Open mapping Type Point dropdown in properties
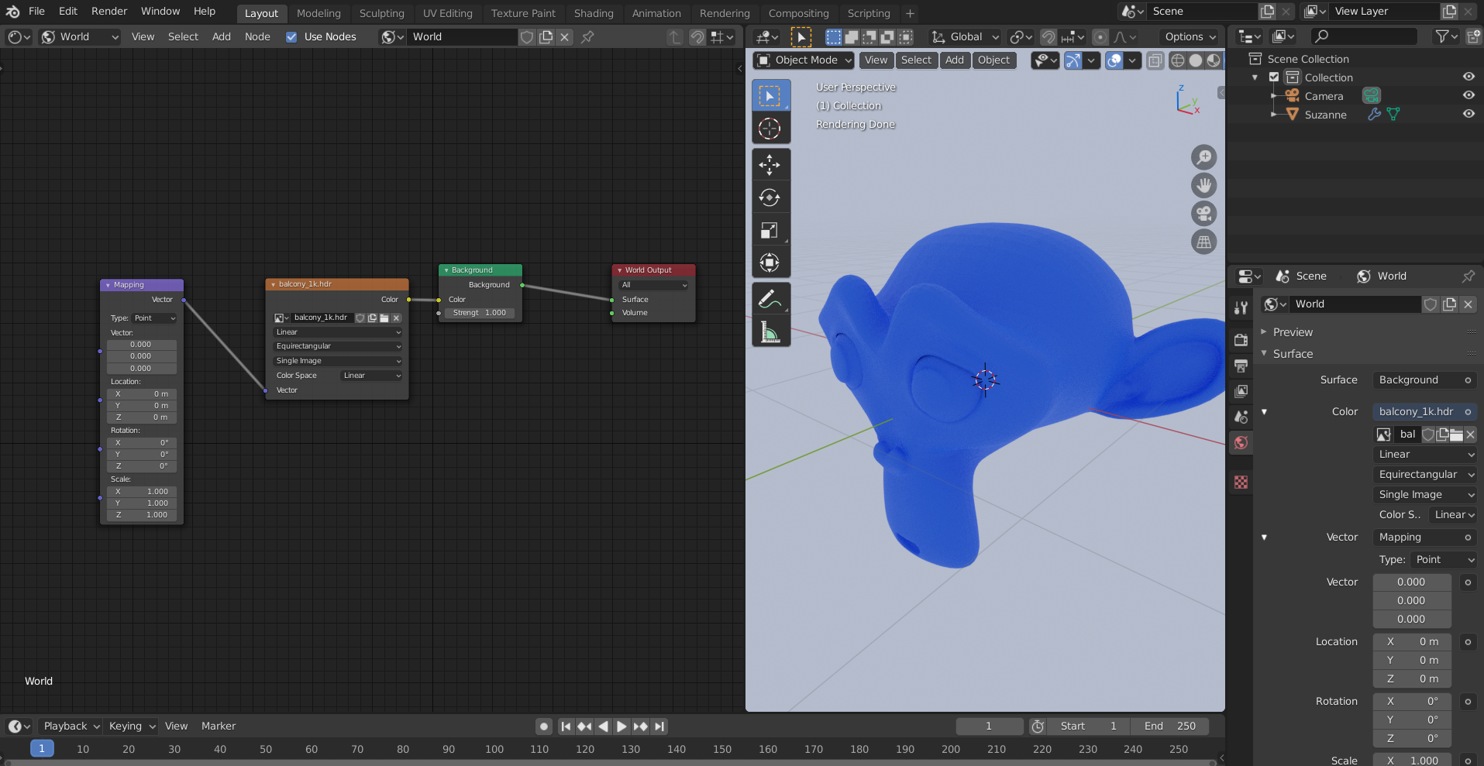The image size is (1484, 766). point(1444,560)
